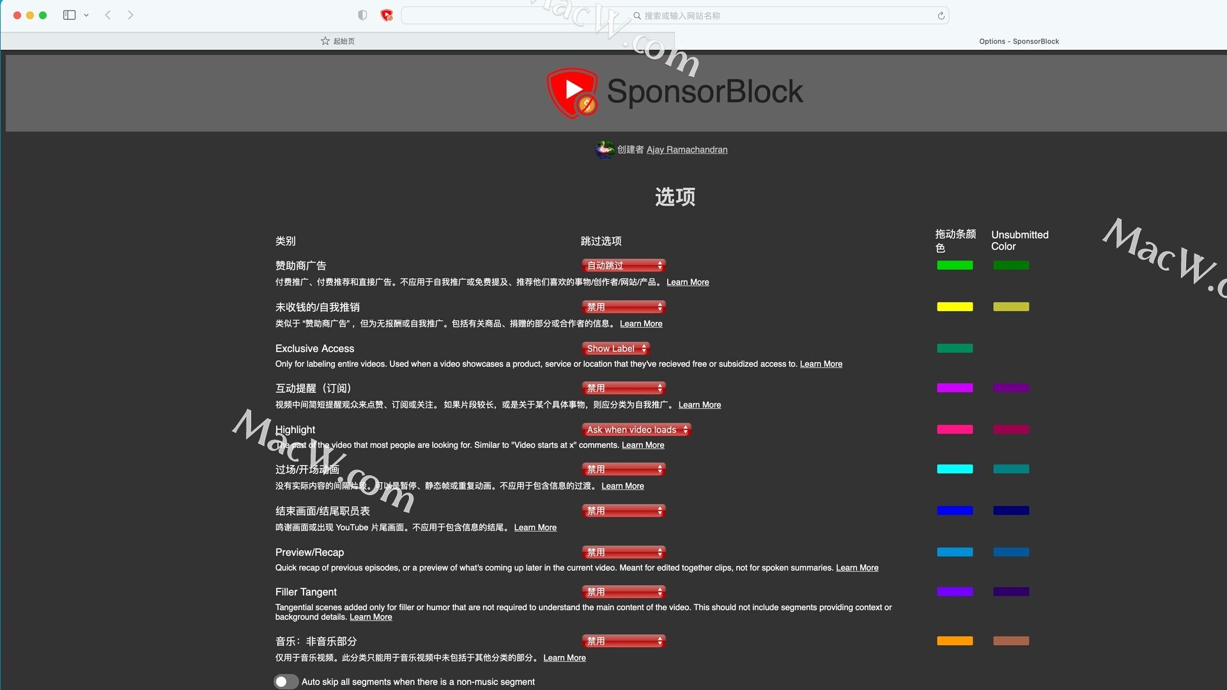Screen dimensions: 1227x690
Task: Pick the dark teal unsubmitted color for 过场/开场动画
Action: pos(1011,469)
